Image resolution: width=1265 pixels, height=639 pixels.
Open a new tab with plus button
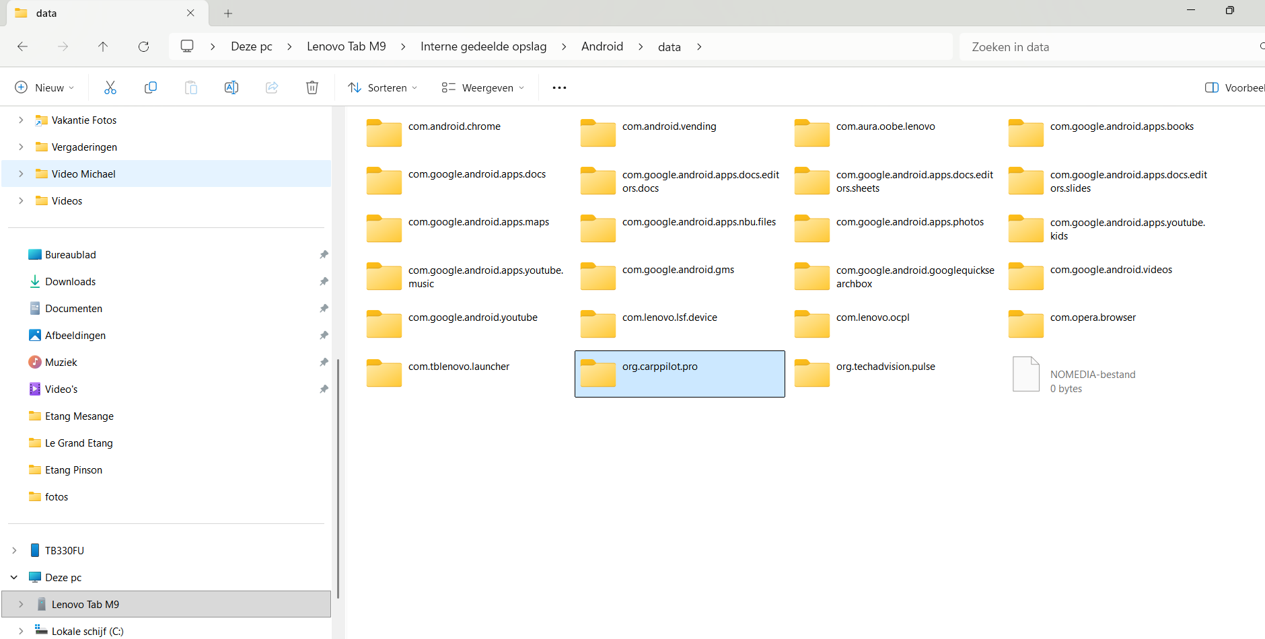pyautogui.click(x=228, y=13)
